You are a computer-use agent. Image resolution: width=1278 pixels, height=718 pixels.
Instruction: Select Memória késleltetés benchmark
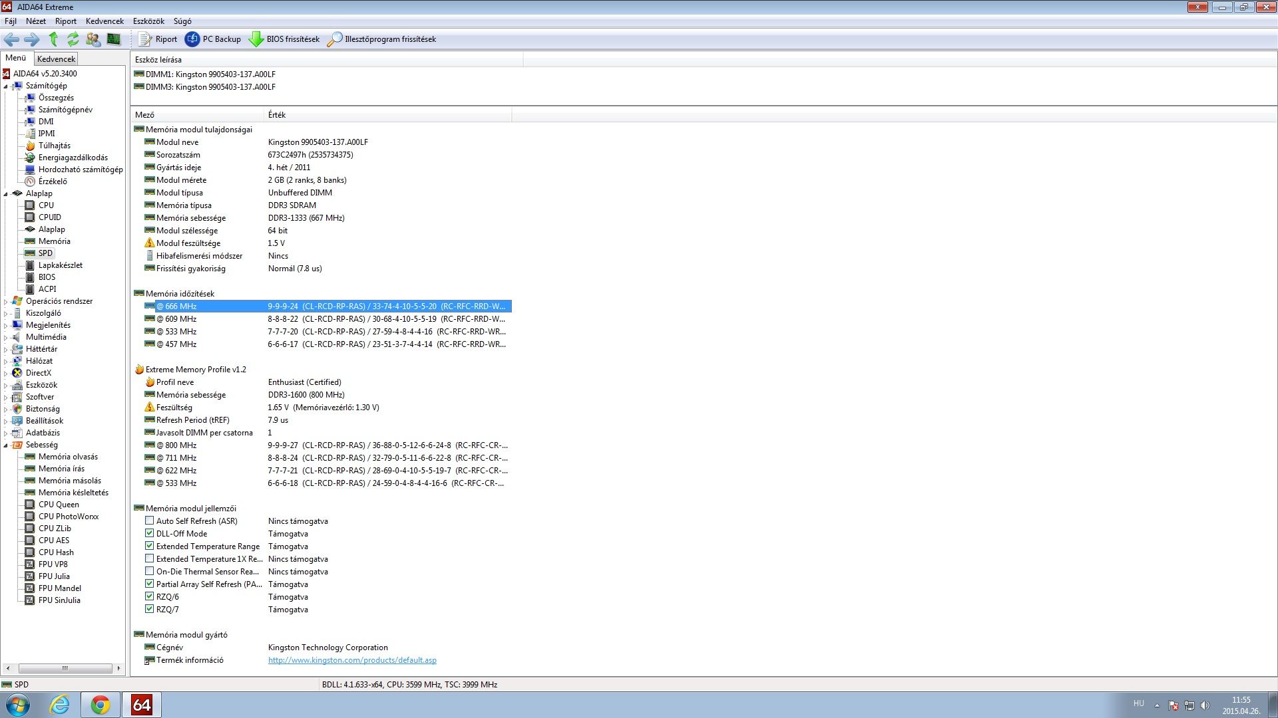[x=73, y=493]
